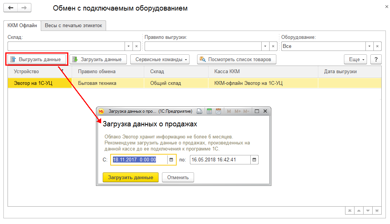Click the Загрузить данные toolbar button

(98, 59)
